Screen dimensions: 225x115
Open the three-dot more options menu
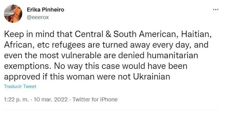coord(216,10)
